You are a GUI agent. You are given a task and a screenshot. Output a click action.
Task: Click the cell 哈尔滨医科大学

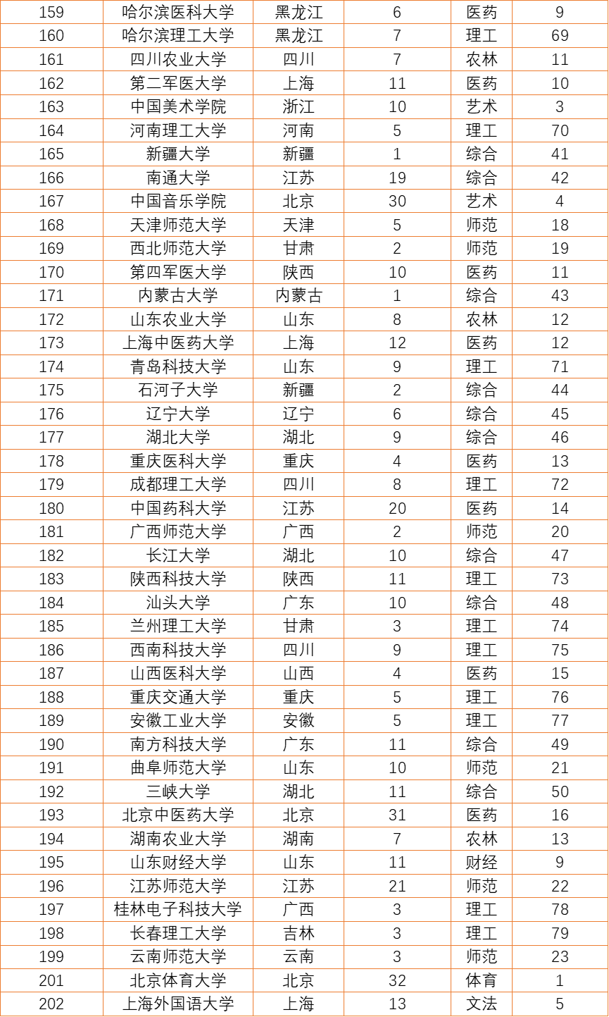(x=178, y=12)
